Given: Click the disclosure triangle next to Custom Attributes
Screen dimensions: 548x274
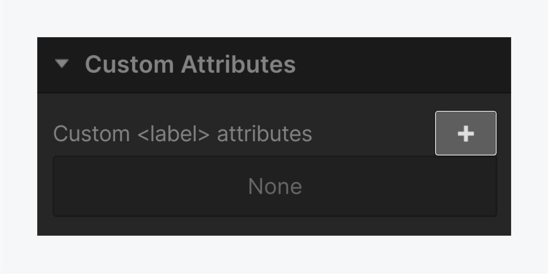Looking at the screenshot, I should 62,64.
